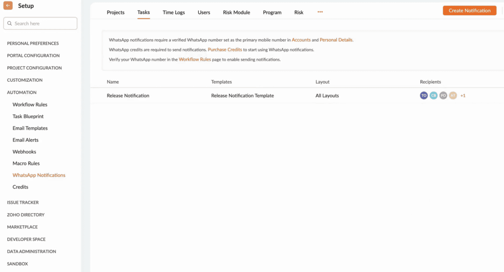The width and height of the screenshot is (504, 272).
Task: Open Workflow Rules in the sidebar
Action: coord(30,105)
